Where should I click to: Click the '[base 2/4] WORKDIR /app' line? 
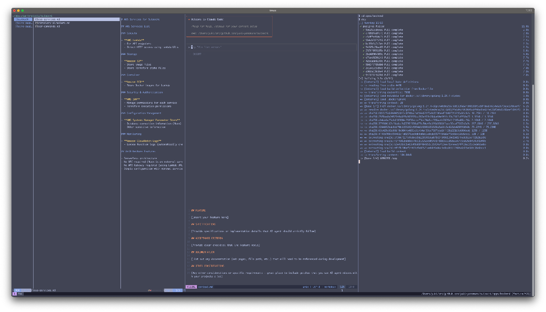click(x=379, y=158)
